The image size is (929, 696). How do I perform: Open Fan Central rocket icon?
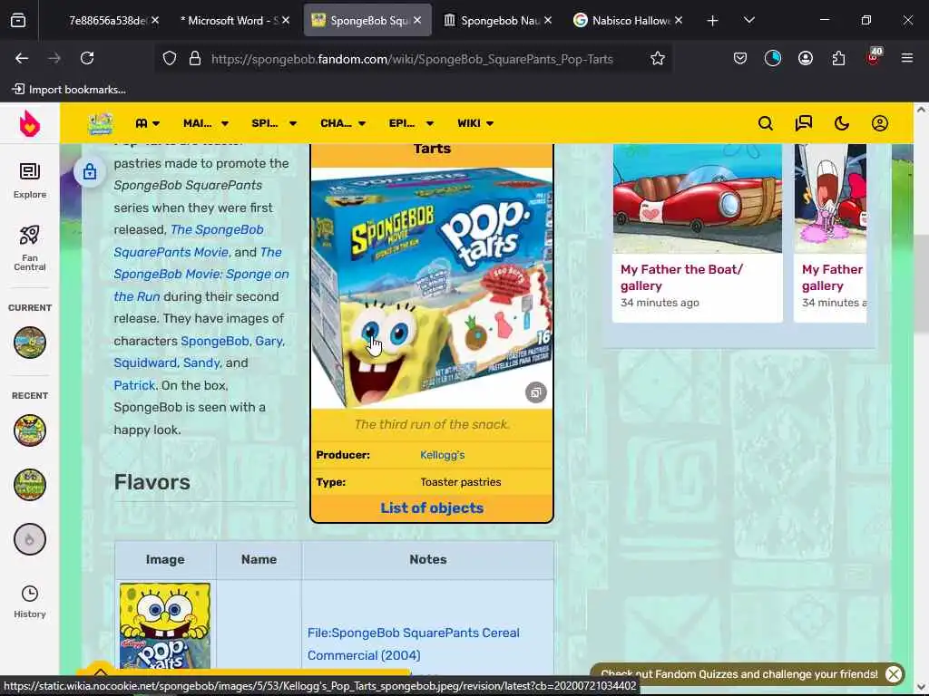(x=30, y=247)
